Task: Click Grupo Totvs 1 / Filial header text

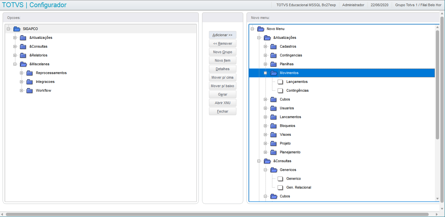Action: point(418,5)
